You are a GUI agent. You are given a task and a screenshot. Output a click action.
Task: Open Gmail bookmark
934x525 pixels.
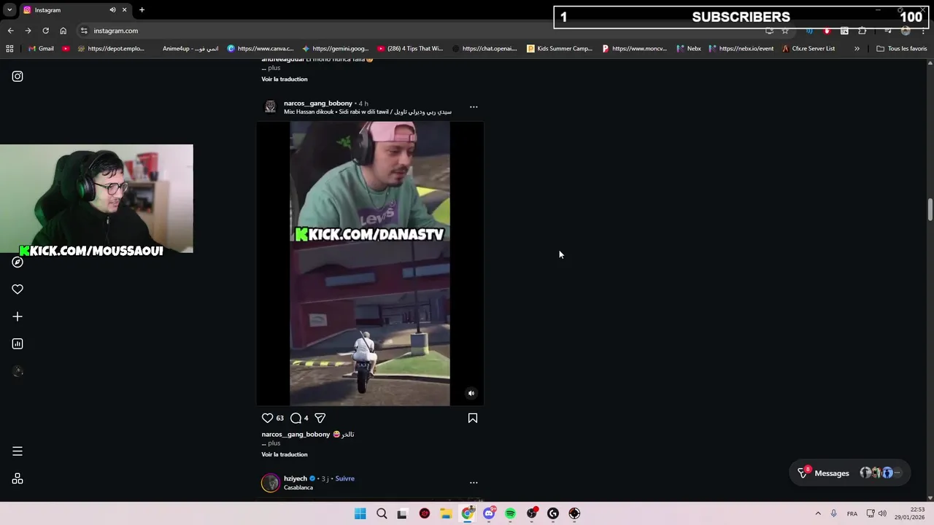[x=41, y=49]
